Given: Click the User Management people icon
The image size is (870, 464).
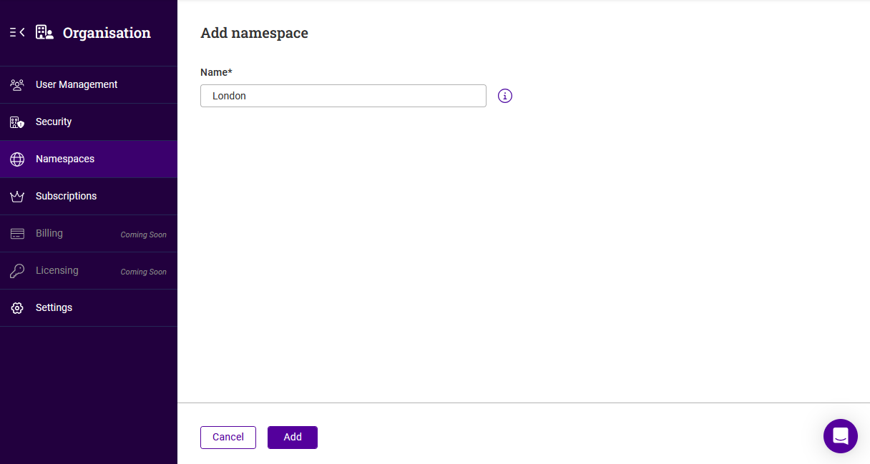Looking at the screenshot, I should coord(17,84).
